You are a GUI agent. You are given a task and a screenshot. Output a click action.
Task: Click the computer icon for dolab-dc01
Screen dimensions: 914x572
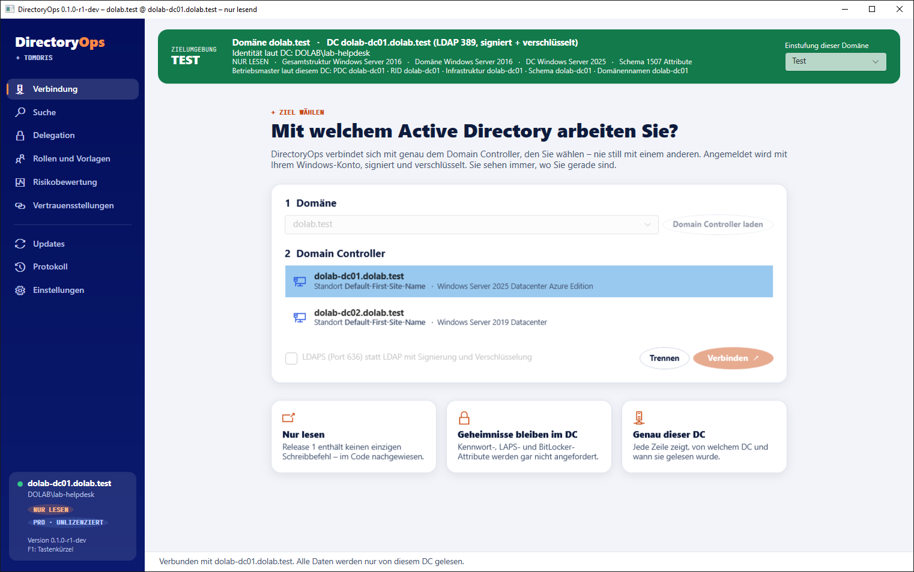pos(299,281)
